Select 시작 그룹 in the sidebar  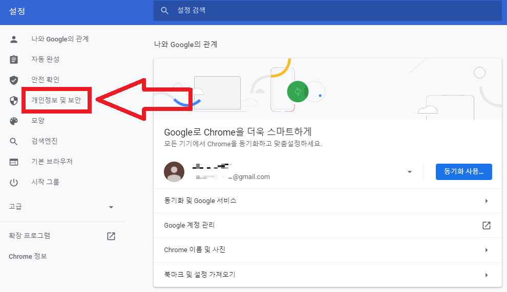(x=45, y=182)
